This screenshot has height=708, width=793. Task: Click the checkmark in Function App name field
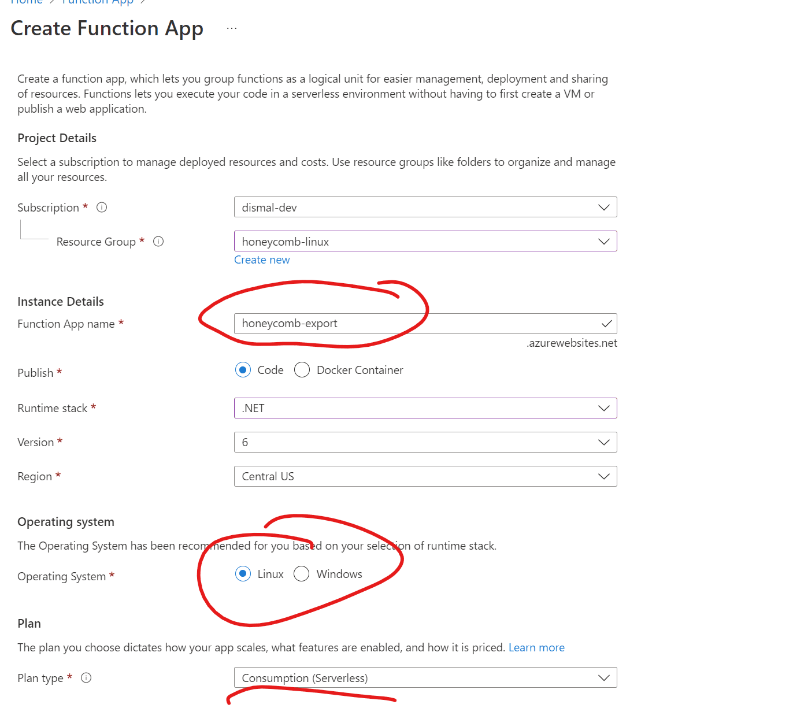click(606, 324)
